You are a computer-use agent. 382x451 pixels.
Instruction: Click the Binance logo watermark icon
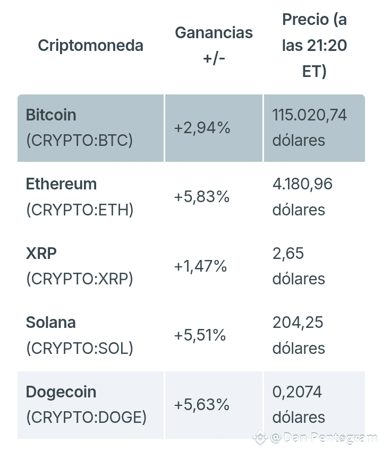coord(260,438)
